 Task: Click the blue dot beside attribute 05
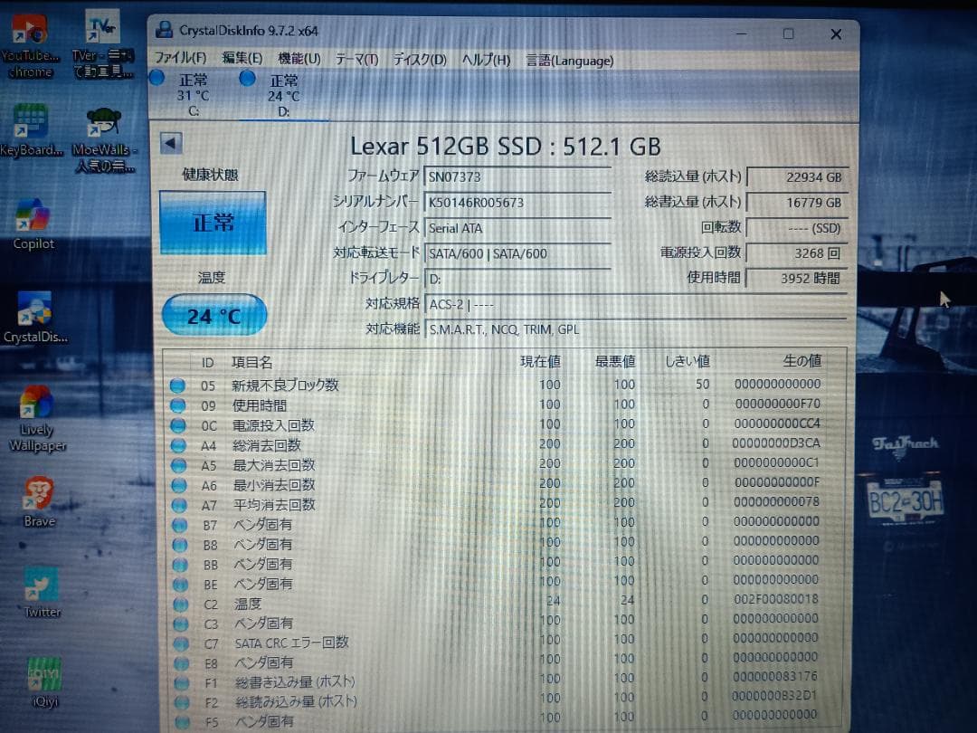177,385
